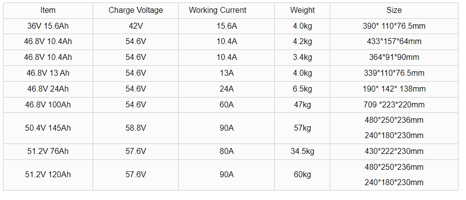Select the 34.5kg weight cell

click(302, 151)
